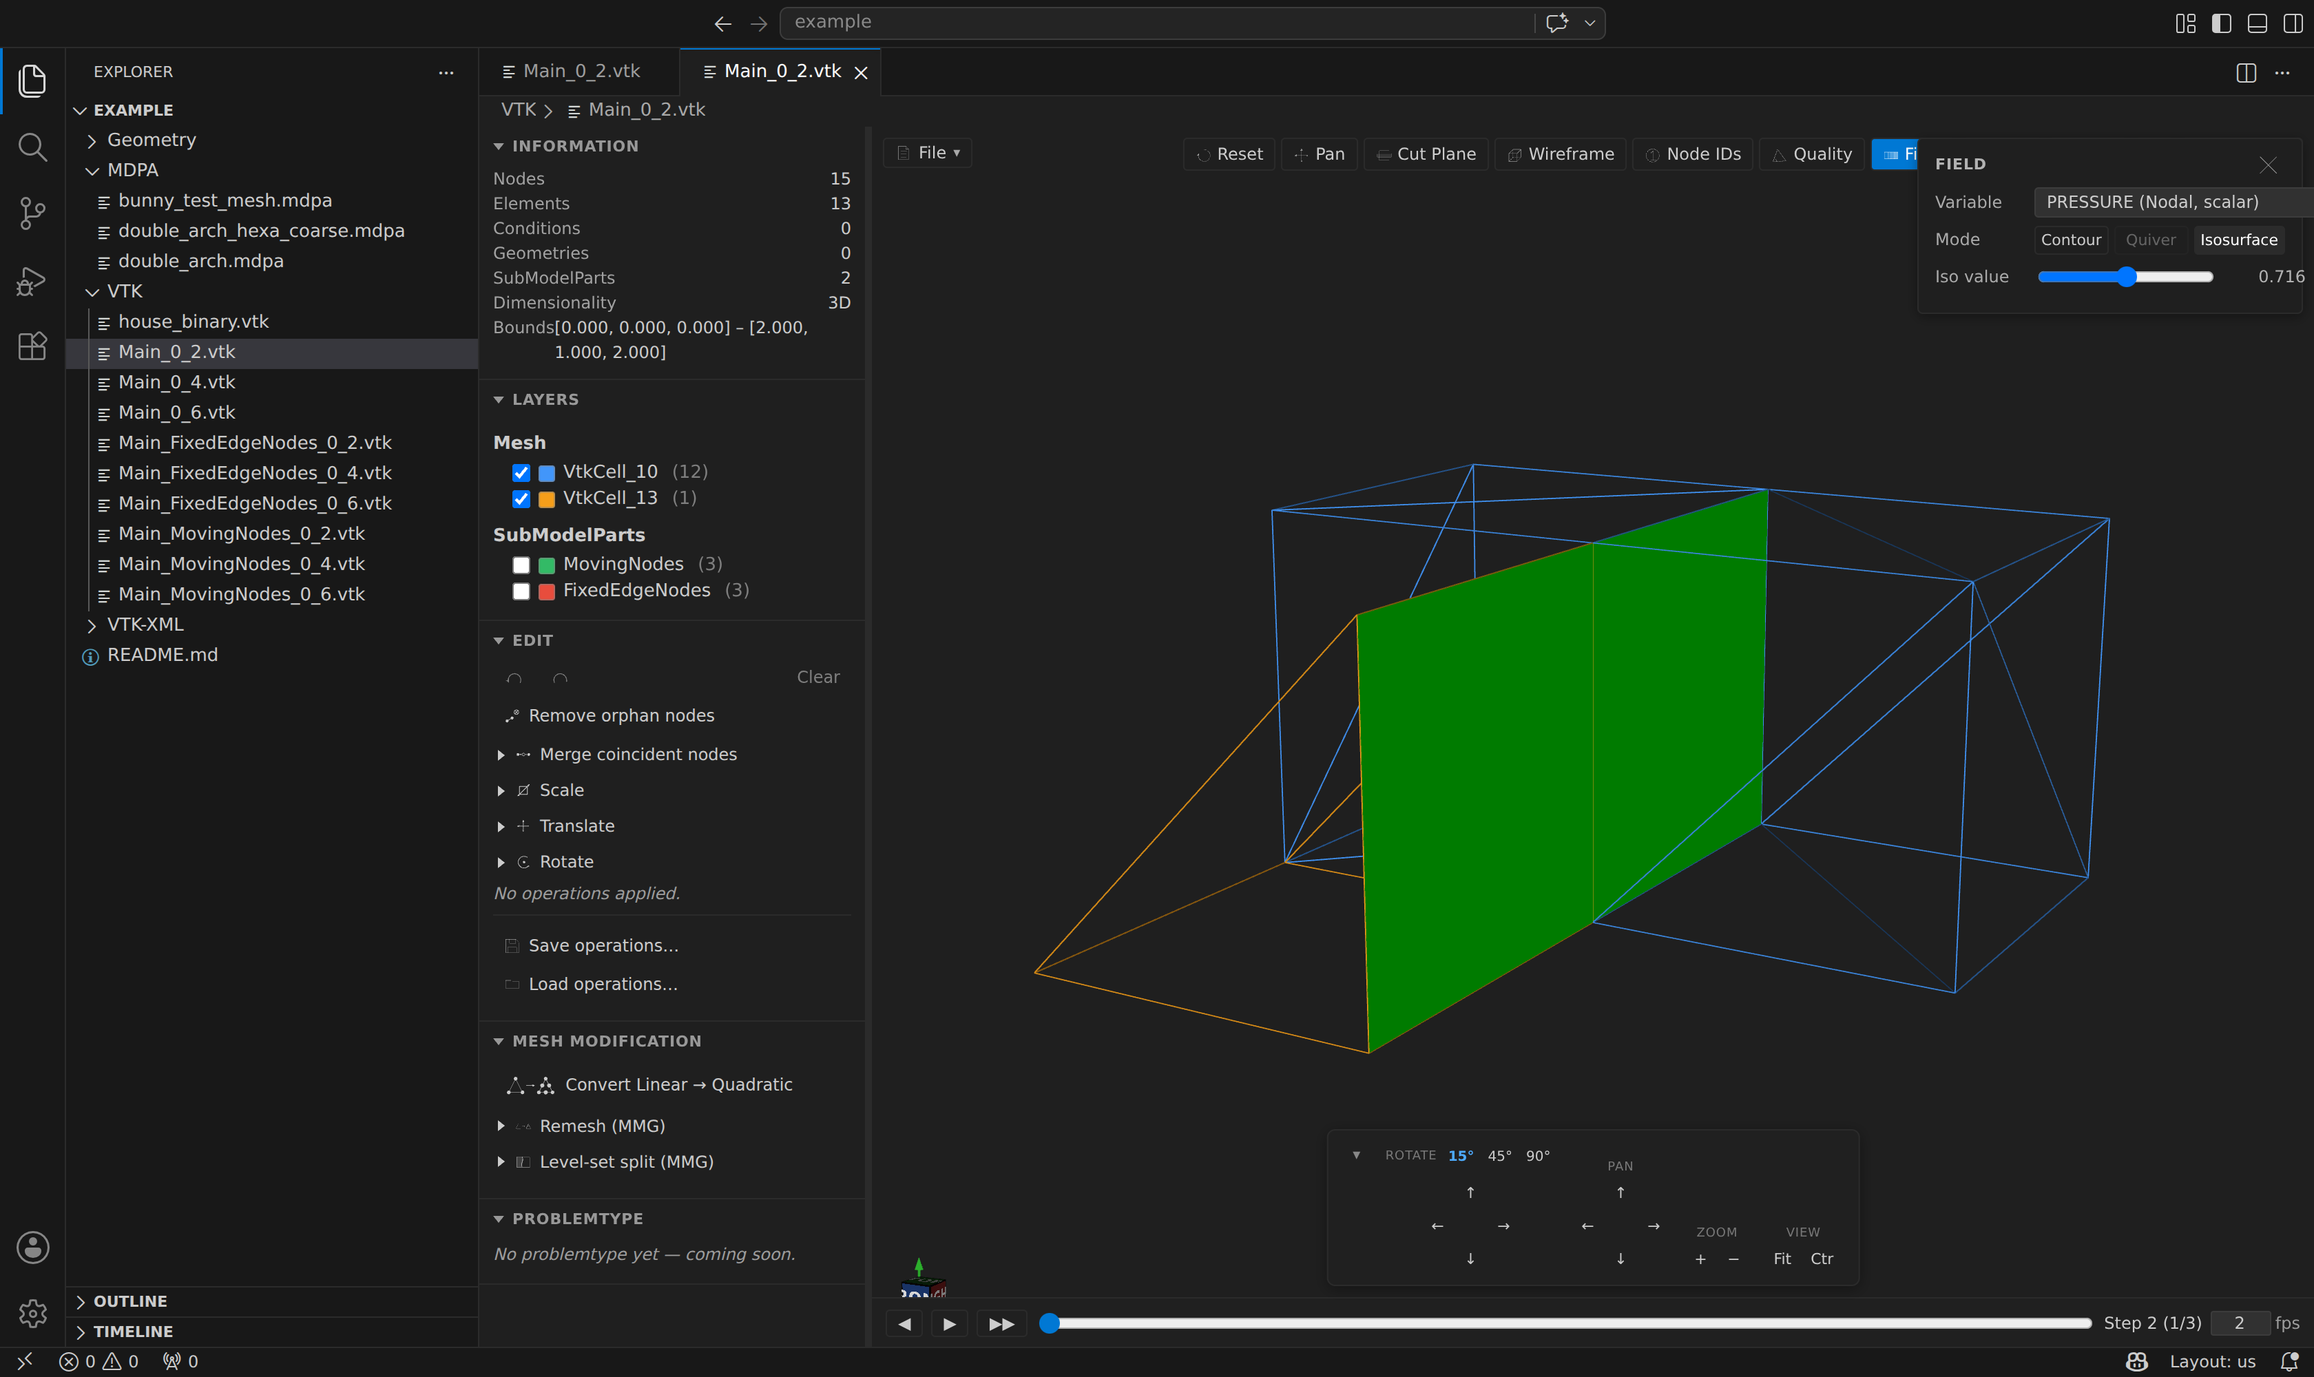Image resolution: width=2314 pixels, height=1377 pixels.
Task: Open the Extensions view icon
Action: (32, 346)
